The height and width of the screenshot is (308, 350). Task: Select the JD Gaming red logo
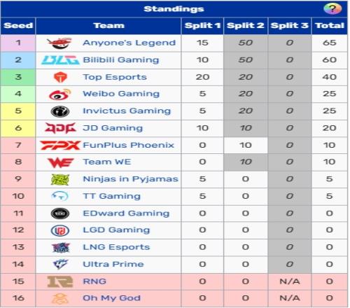point(60,128)
